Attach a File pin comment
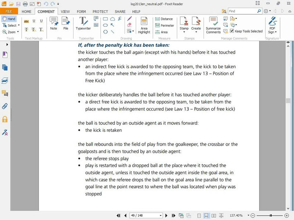294x220 pixels. pyautogui.click(x=66, y=23)
